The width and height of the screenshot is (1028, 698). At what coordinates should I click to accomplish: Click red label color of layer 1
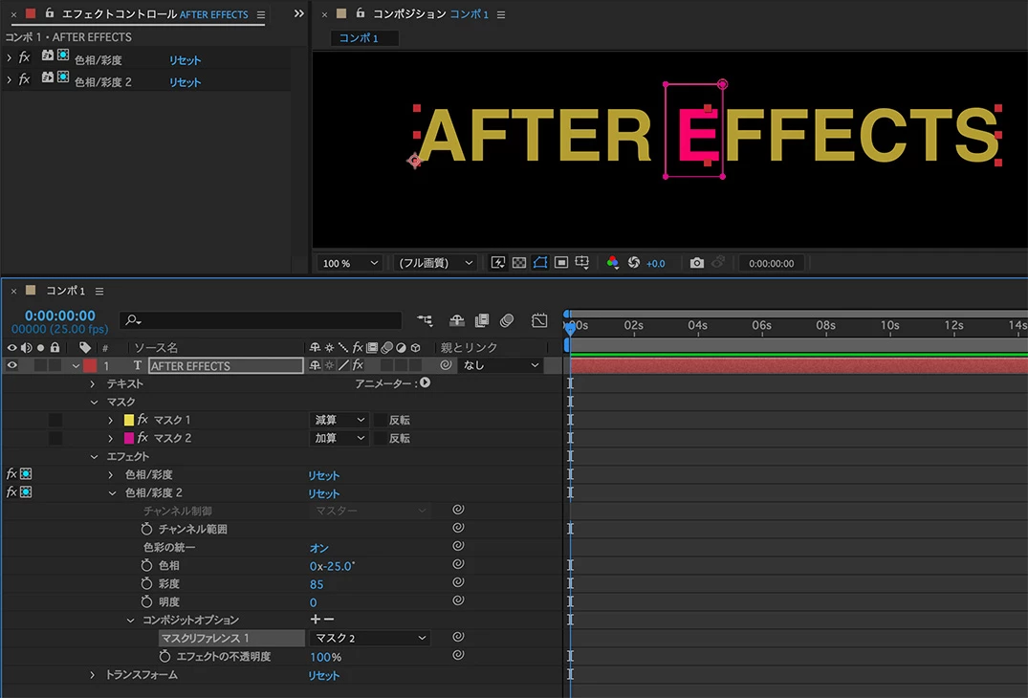[x=90, y=365]
